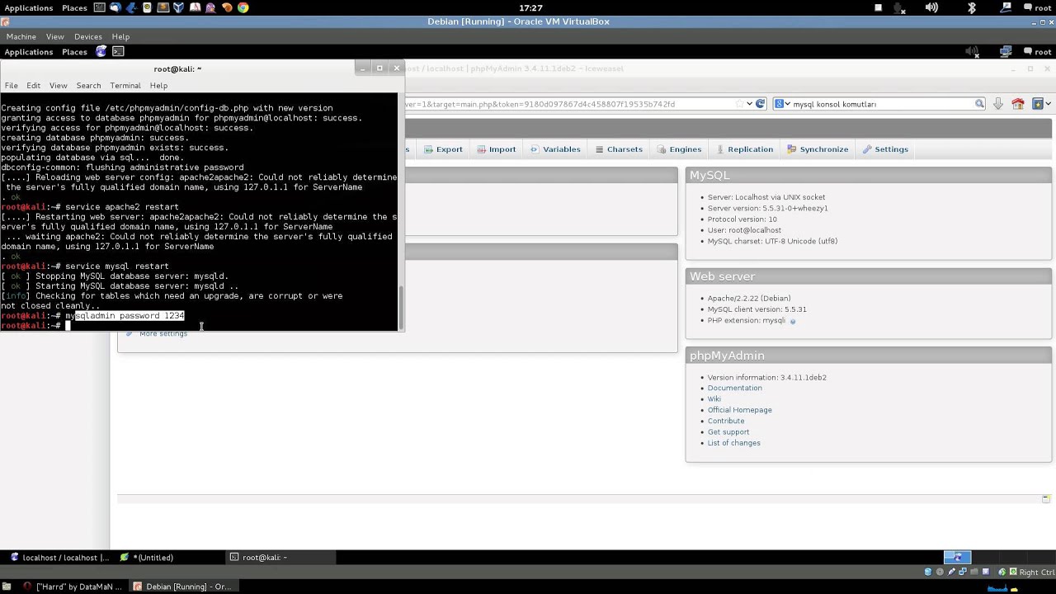Click the workspace switcher in Kali bottom panel
Screen dimensions: 1056x594
pyautogui.click(x=959, y=558)
